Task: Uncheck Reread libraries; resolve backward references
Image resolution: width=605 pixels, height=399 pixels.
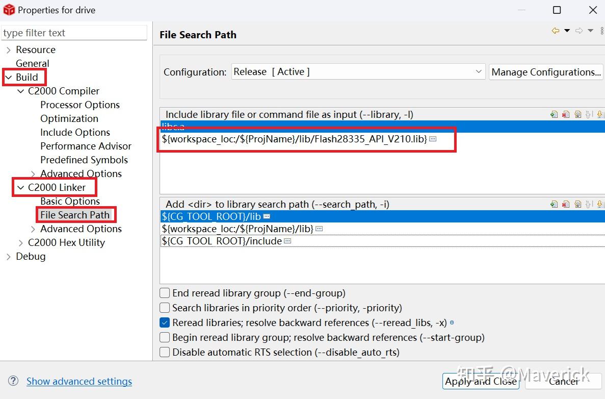Action: (x=165, y=323)
